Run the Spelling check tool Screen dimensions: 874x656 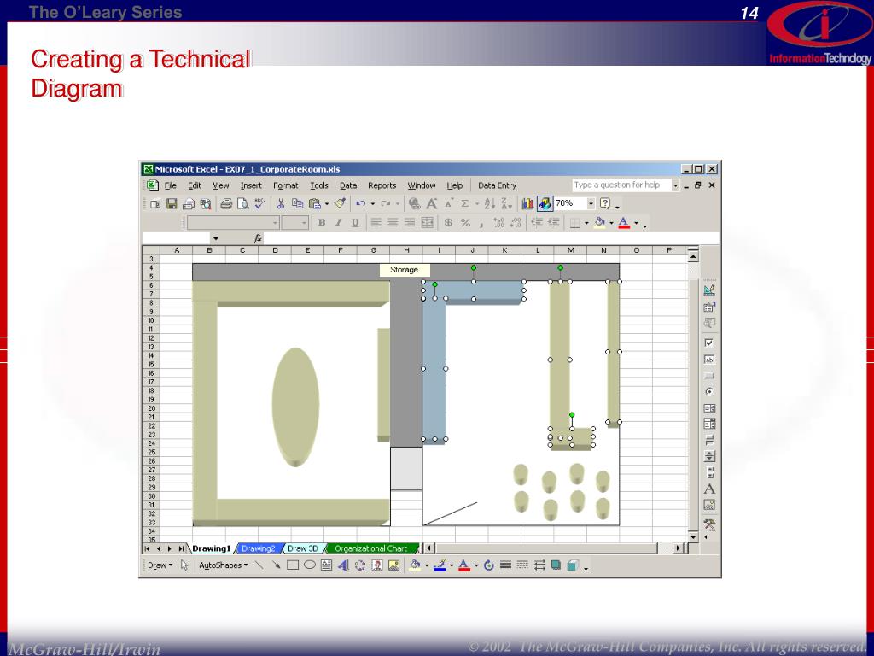click(259, 203)
